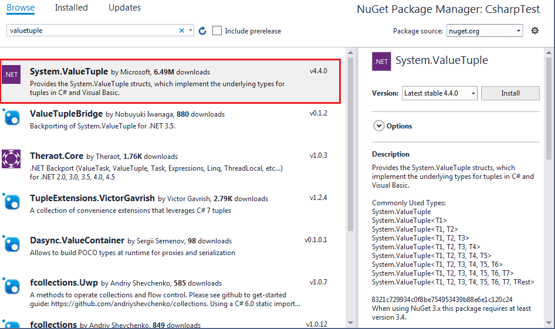This screenshot has height=329, width=555.
Task: Enable the Include prerelease checkbox
Action: pyautogui.click(x=217, y=30)
